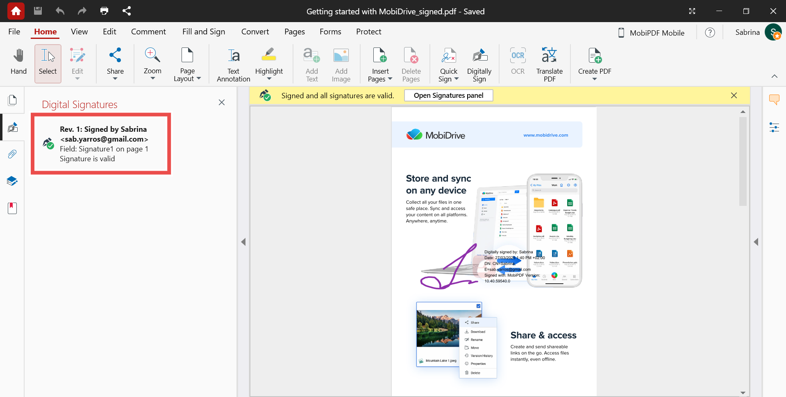Click the Open Signatures panel button
The height and width of the screenshot is (397, 786).
448,95
